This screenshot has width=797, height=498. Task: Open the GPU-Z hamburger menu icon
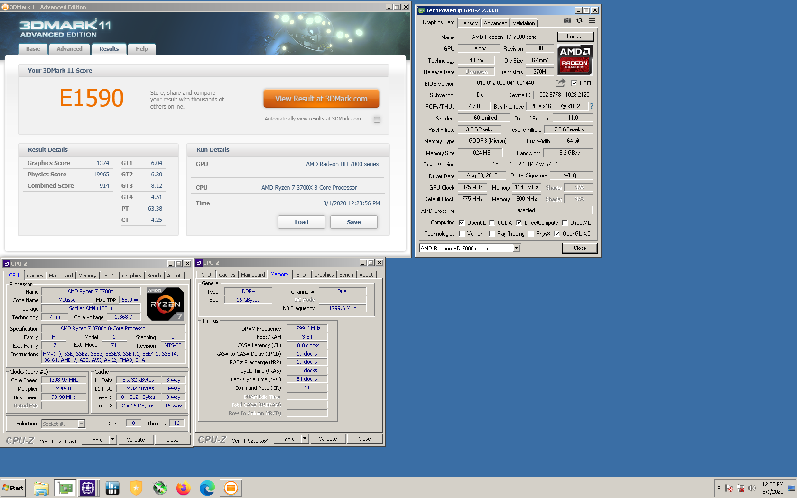592,21
